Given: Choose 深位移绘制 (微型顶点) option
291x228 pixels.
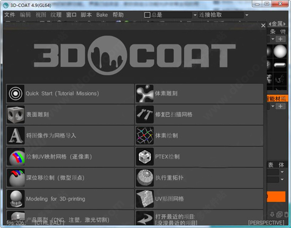Looking at the screenshot, I should [x=70, y=178].
